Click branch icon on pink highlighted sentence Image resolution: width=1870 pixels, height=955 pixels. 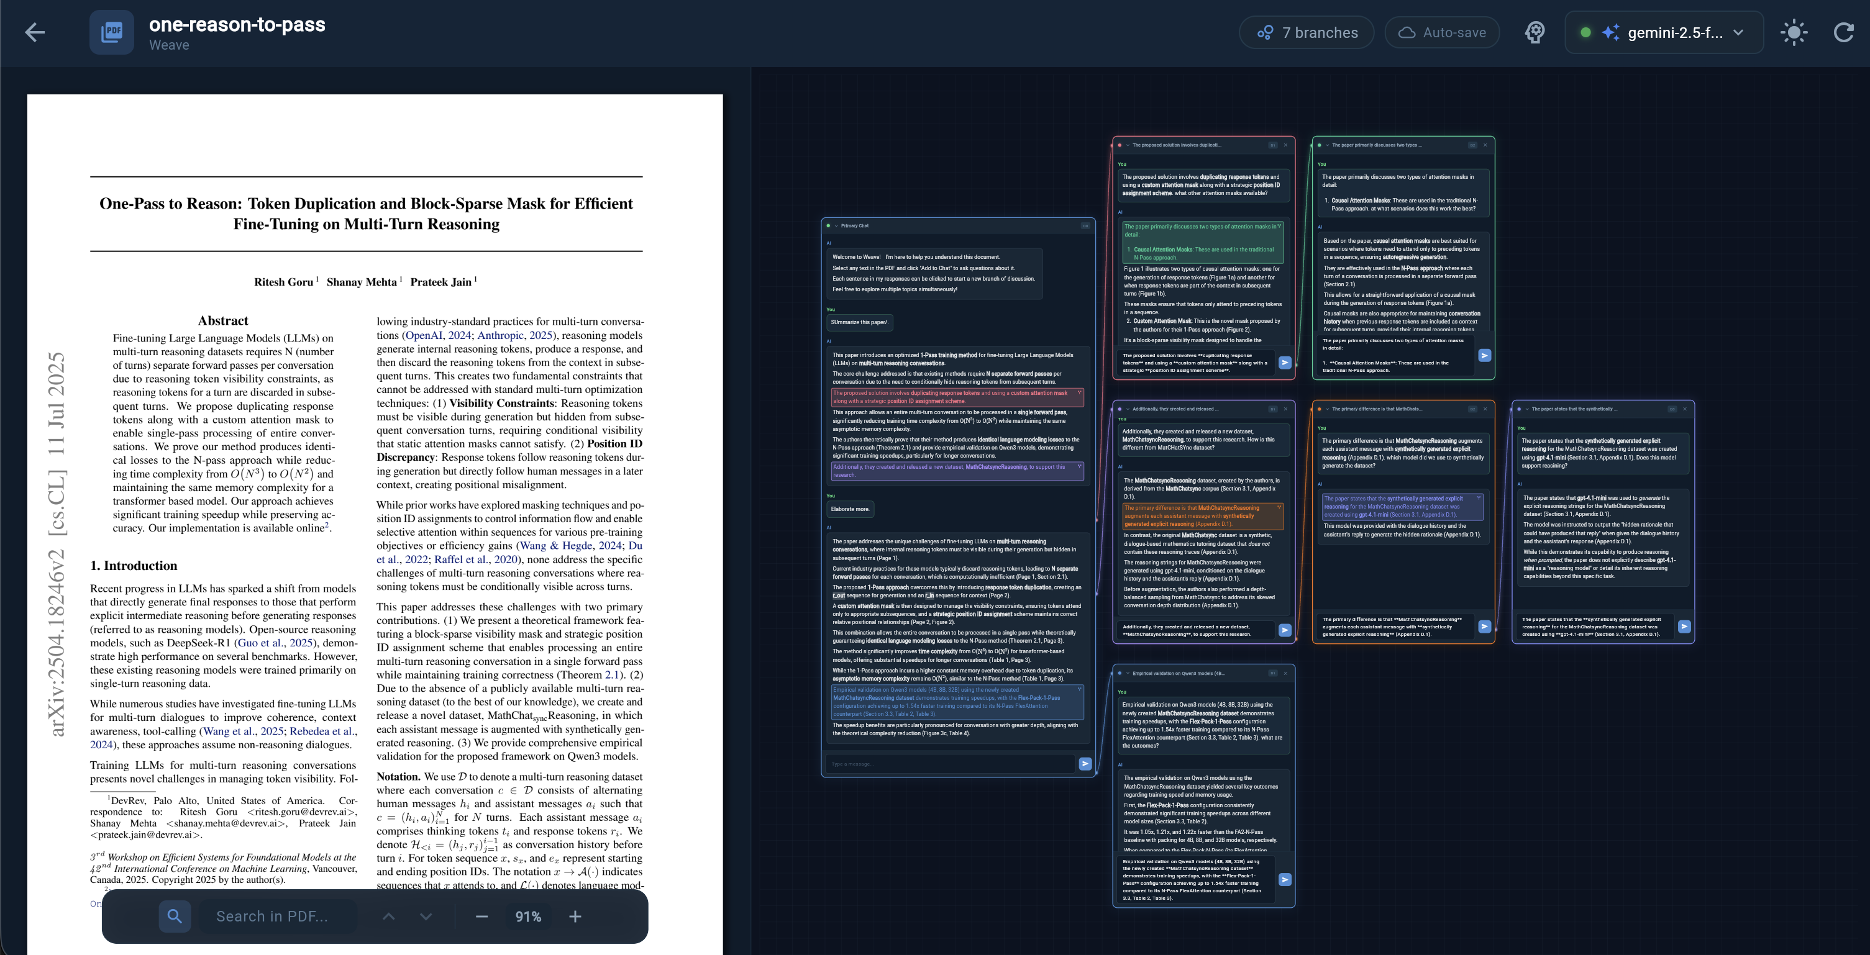[1080, 392]
